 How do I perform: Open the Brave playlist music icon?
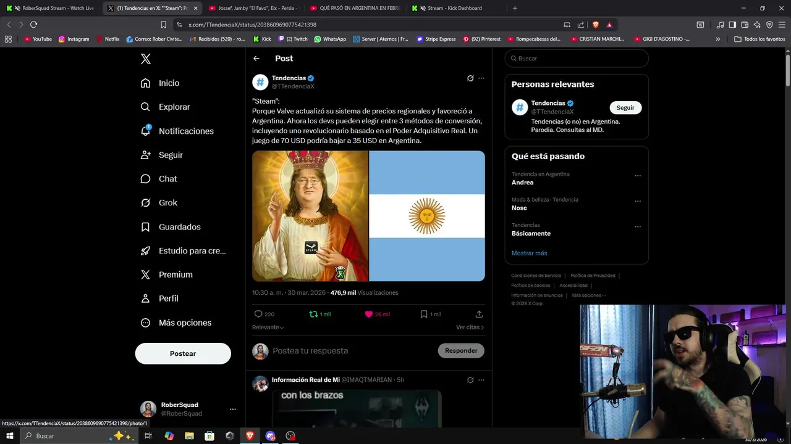click(720, 25)
